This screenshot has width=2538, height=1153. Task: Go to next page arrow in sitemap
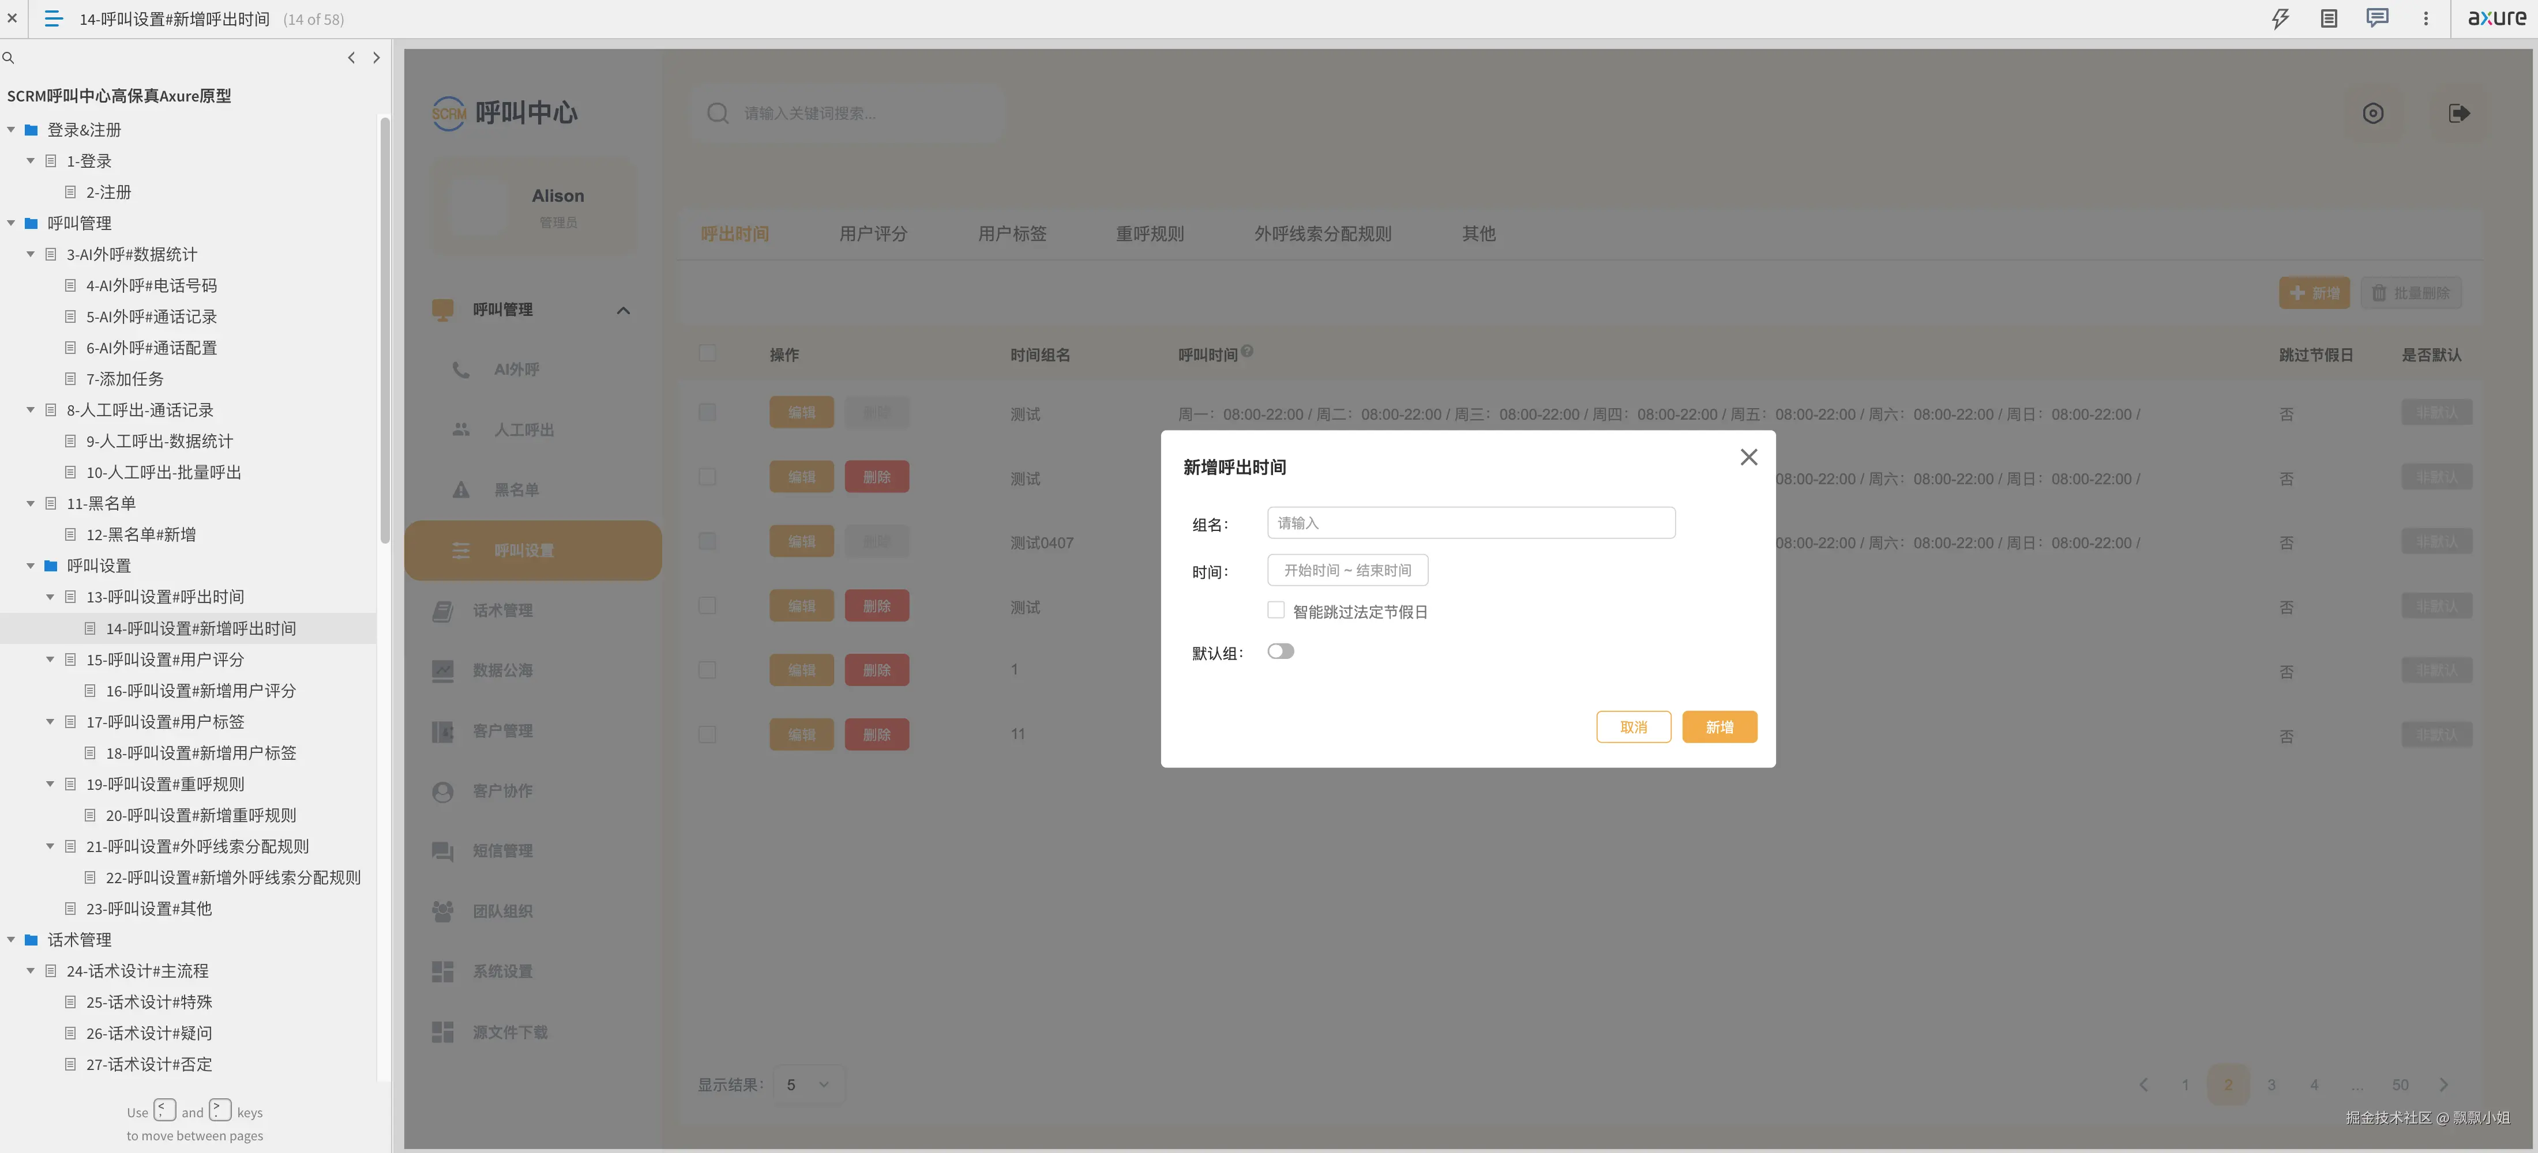tap(376, 58)
